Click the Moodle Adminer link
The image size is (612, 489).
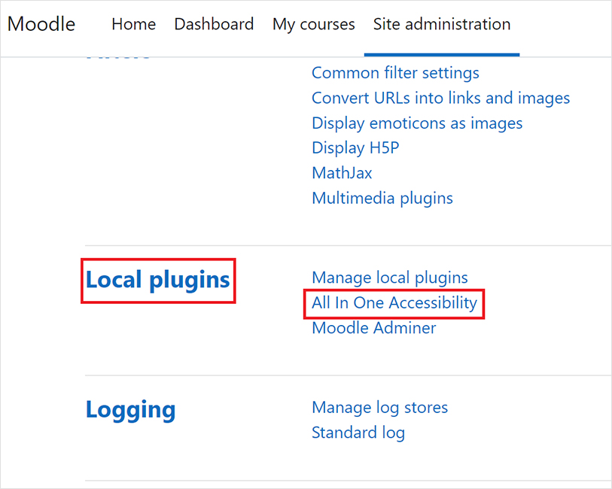click(x=374, y=328)
